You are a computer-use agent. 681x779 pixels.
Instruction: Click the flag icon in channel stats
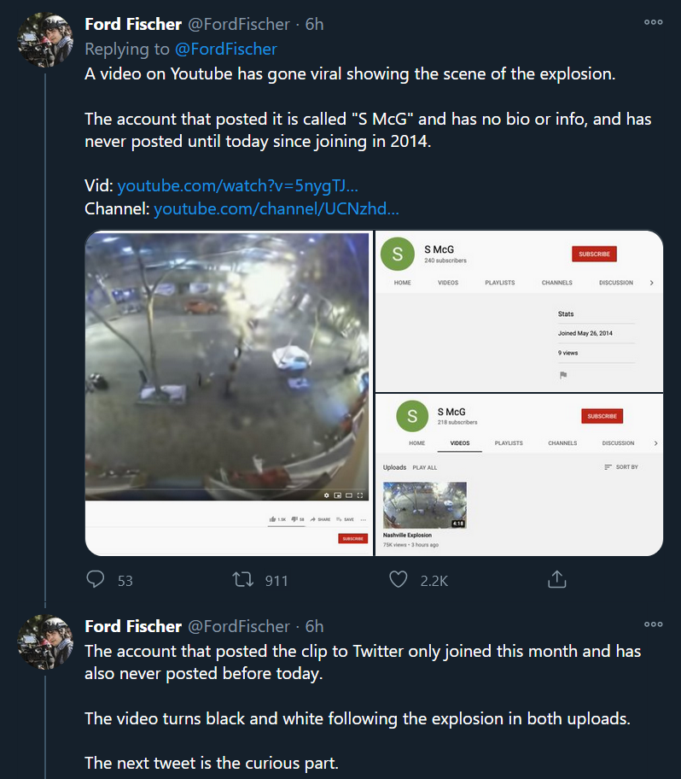tap(563, 375)
